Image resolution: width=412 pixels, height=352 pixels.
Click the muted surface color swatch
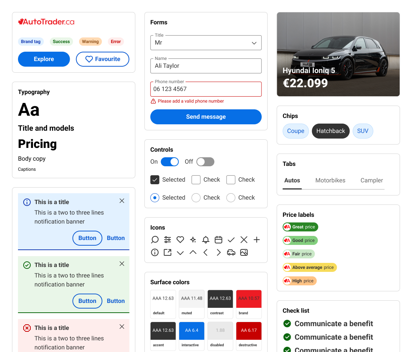pos(191,299)
